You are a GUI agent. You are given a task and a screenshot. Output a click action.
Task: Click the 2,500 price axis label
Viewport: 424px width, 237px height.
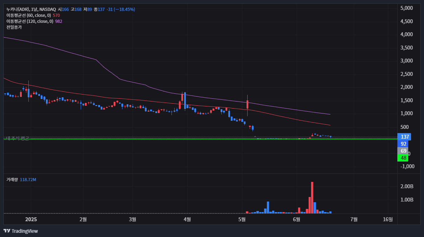[406, 74]
